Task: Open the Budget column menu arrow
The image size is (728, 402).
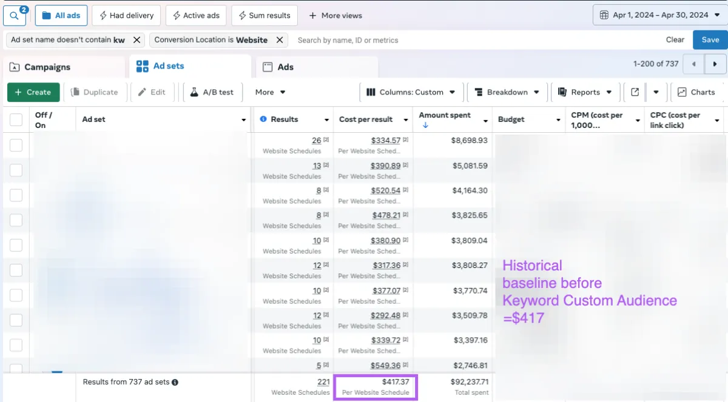Action: (559, 120)
